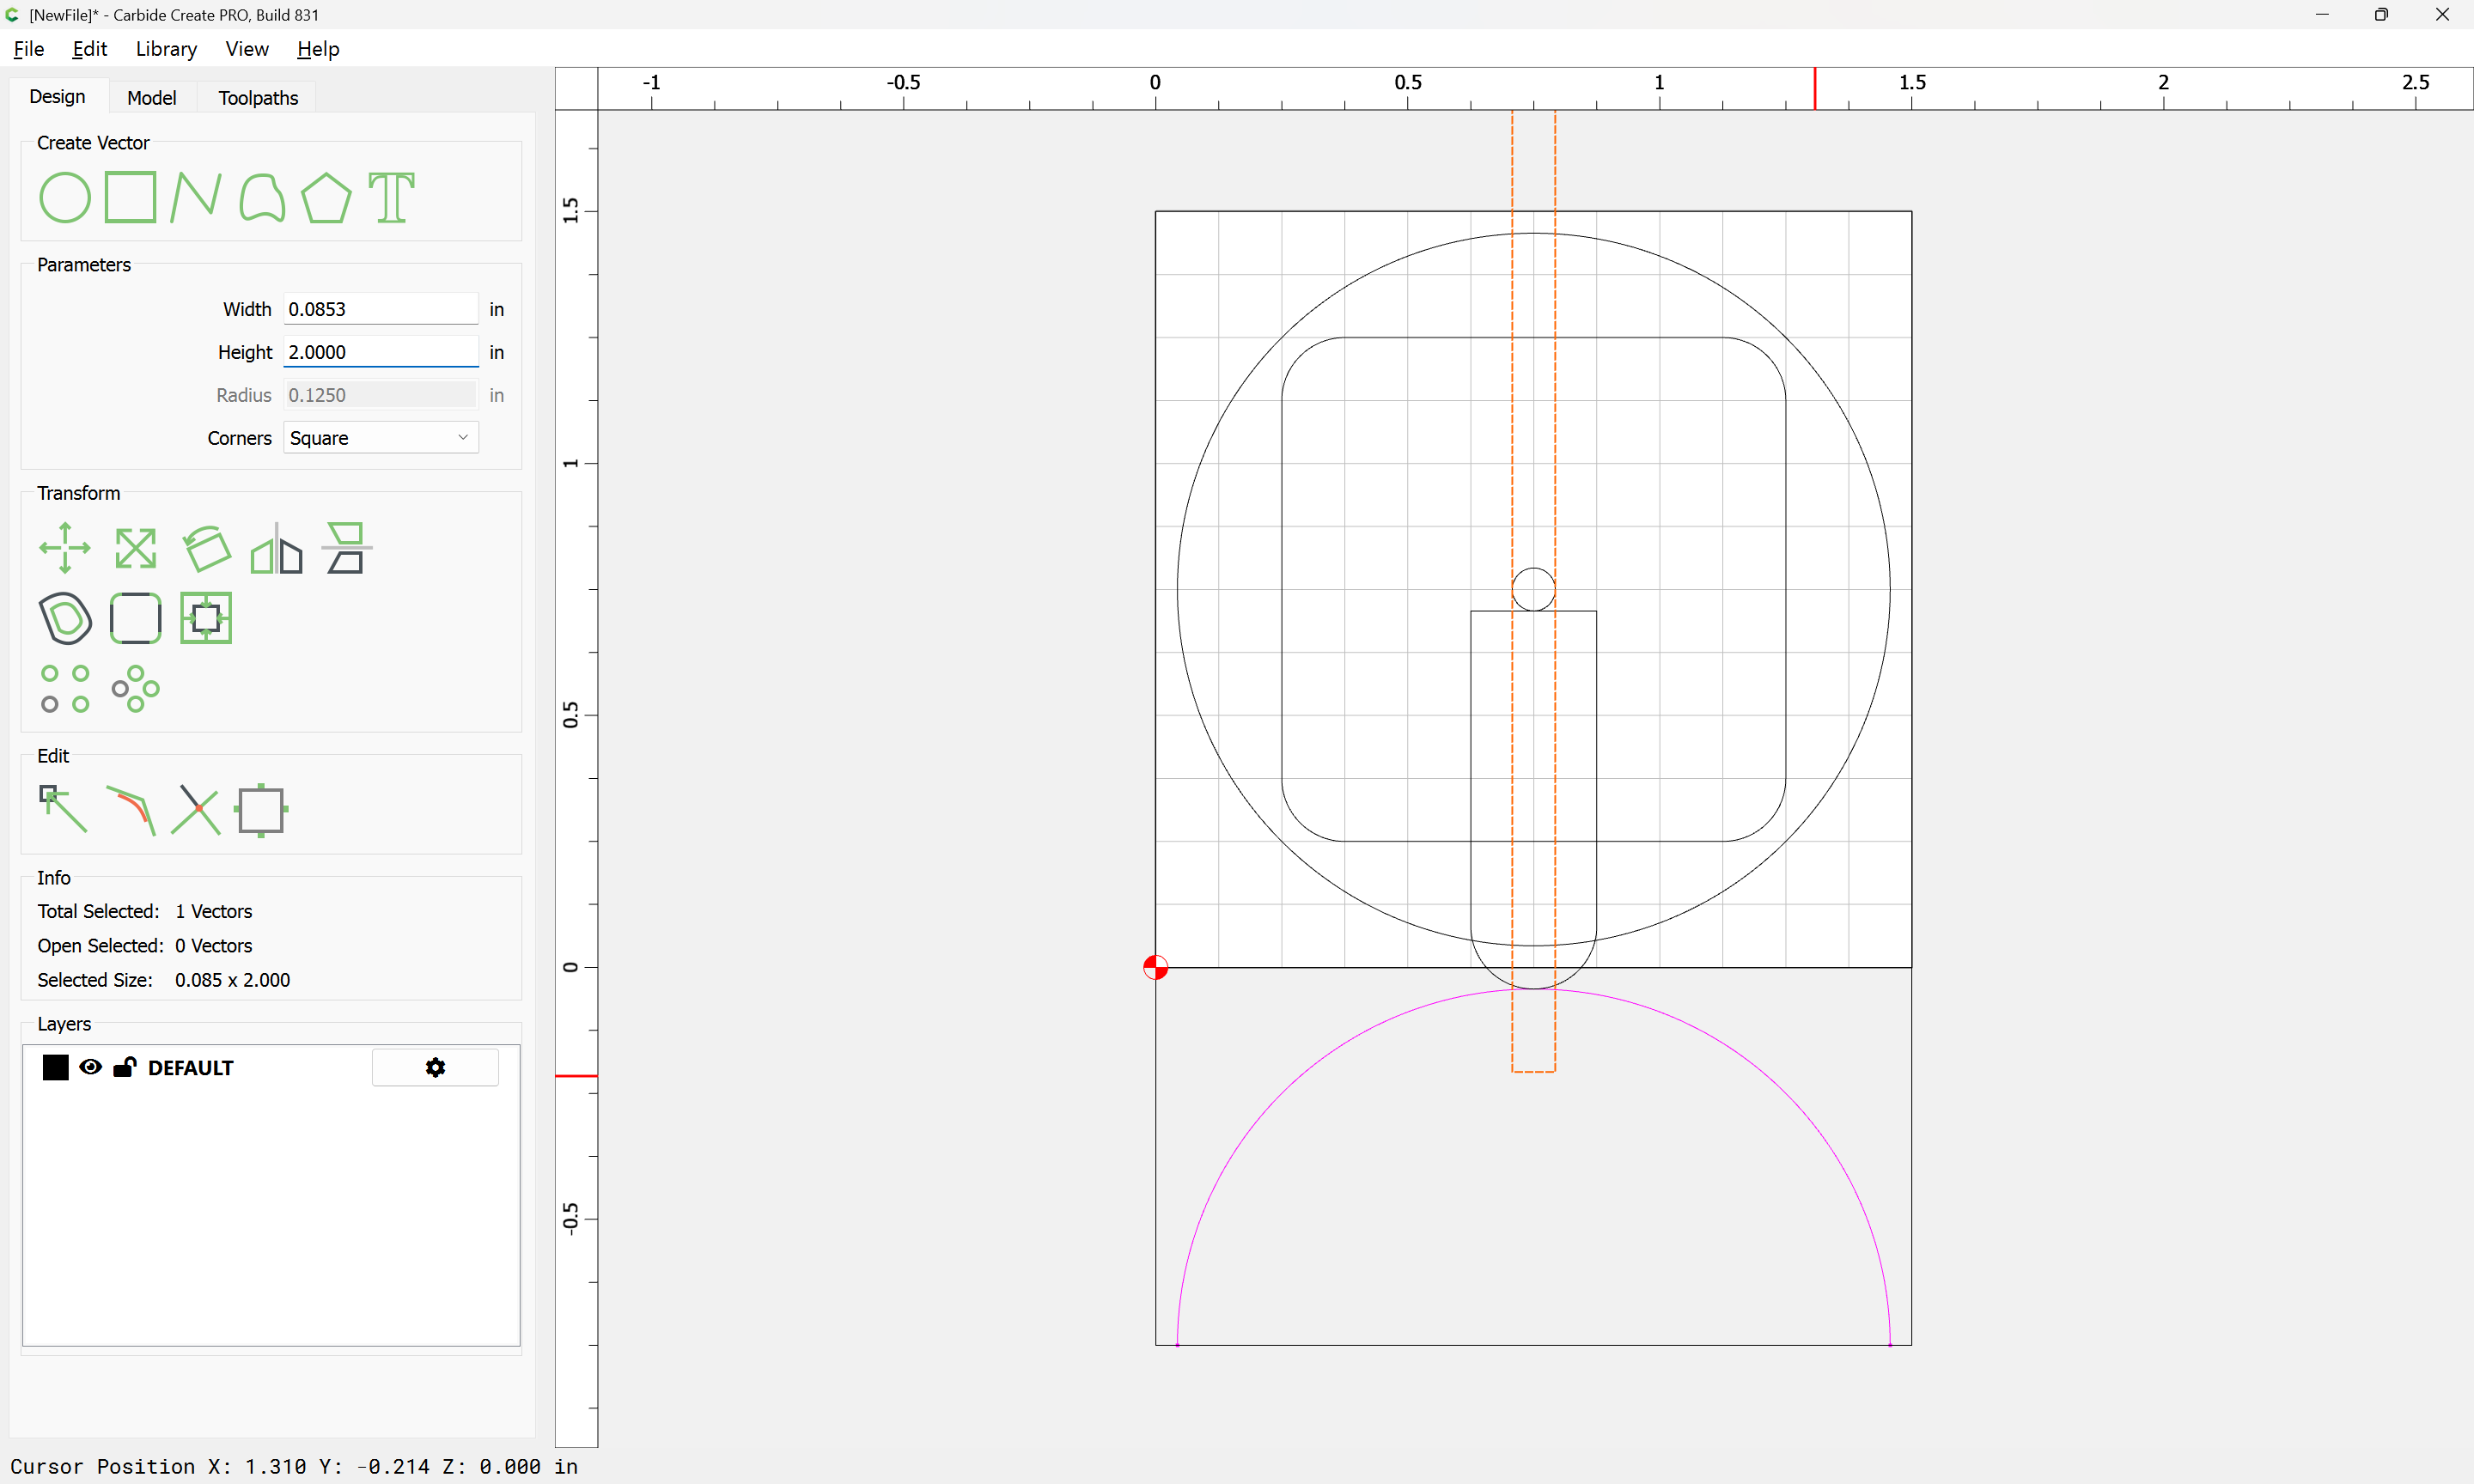This screenshot has height=1484, width=2474.
Task: Toggle the lock on DEFAULT layer
Action: [x=124, y=1067]
